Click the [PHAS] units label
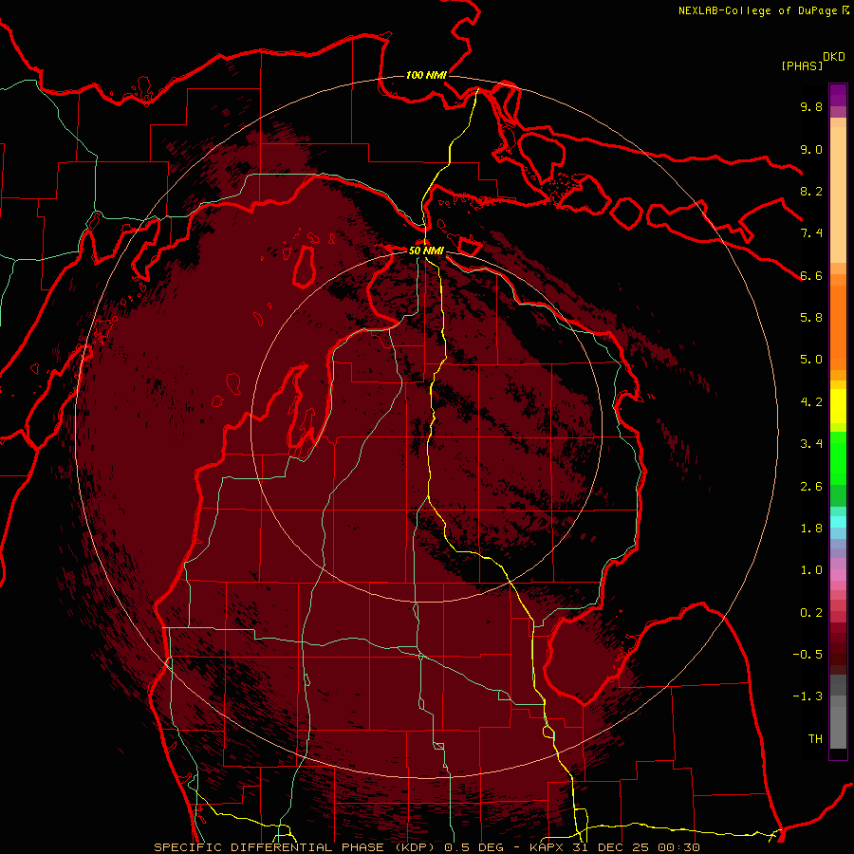This screenshot has width=854, height=854. point(802,65)
